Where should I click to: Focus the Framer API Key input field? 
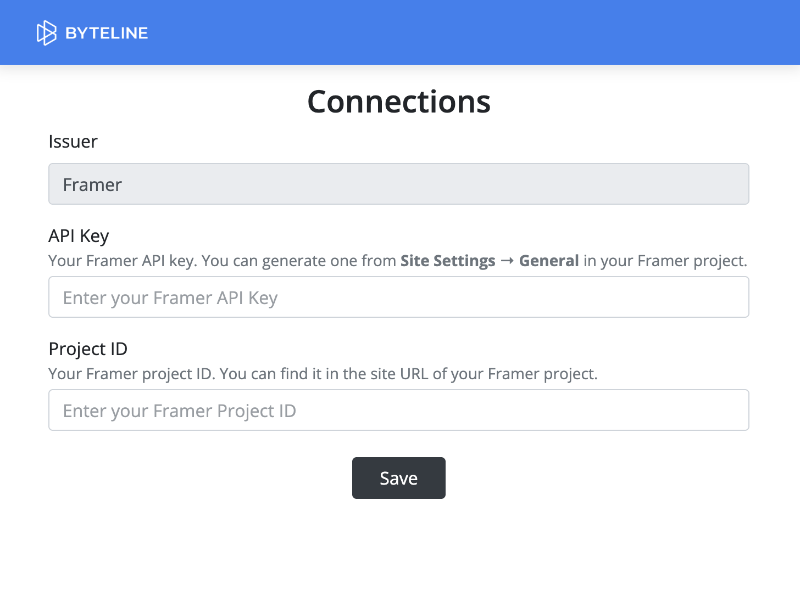(398, 297)
